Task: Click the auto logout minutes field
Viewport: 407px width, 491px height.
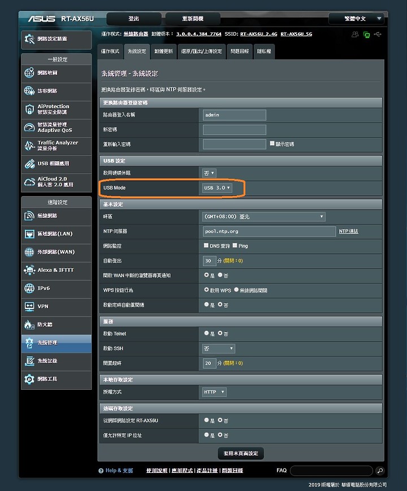Action: pos(209,261)
